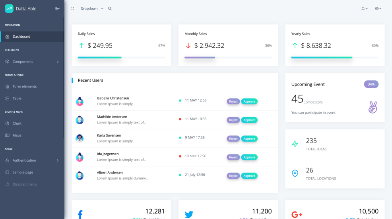Click the Google Plus icon
Image resolution: width=392 pixels, height=219 pixels.
(x=297, y=215)
